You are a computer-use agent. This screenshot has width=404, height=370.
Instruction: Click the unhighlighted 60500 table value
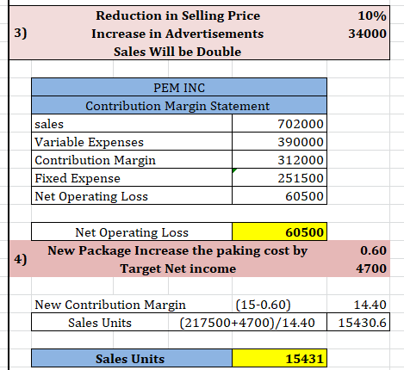279,196
